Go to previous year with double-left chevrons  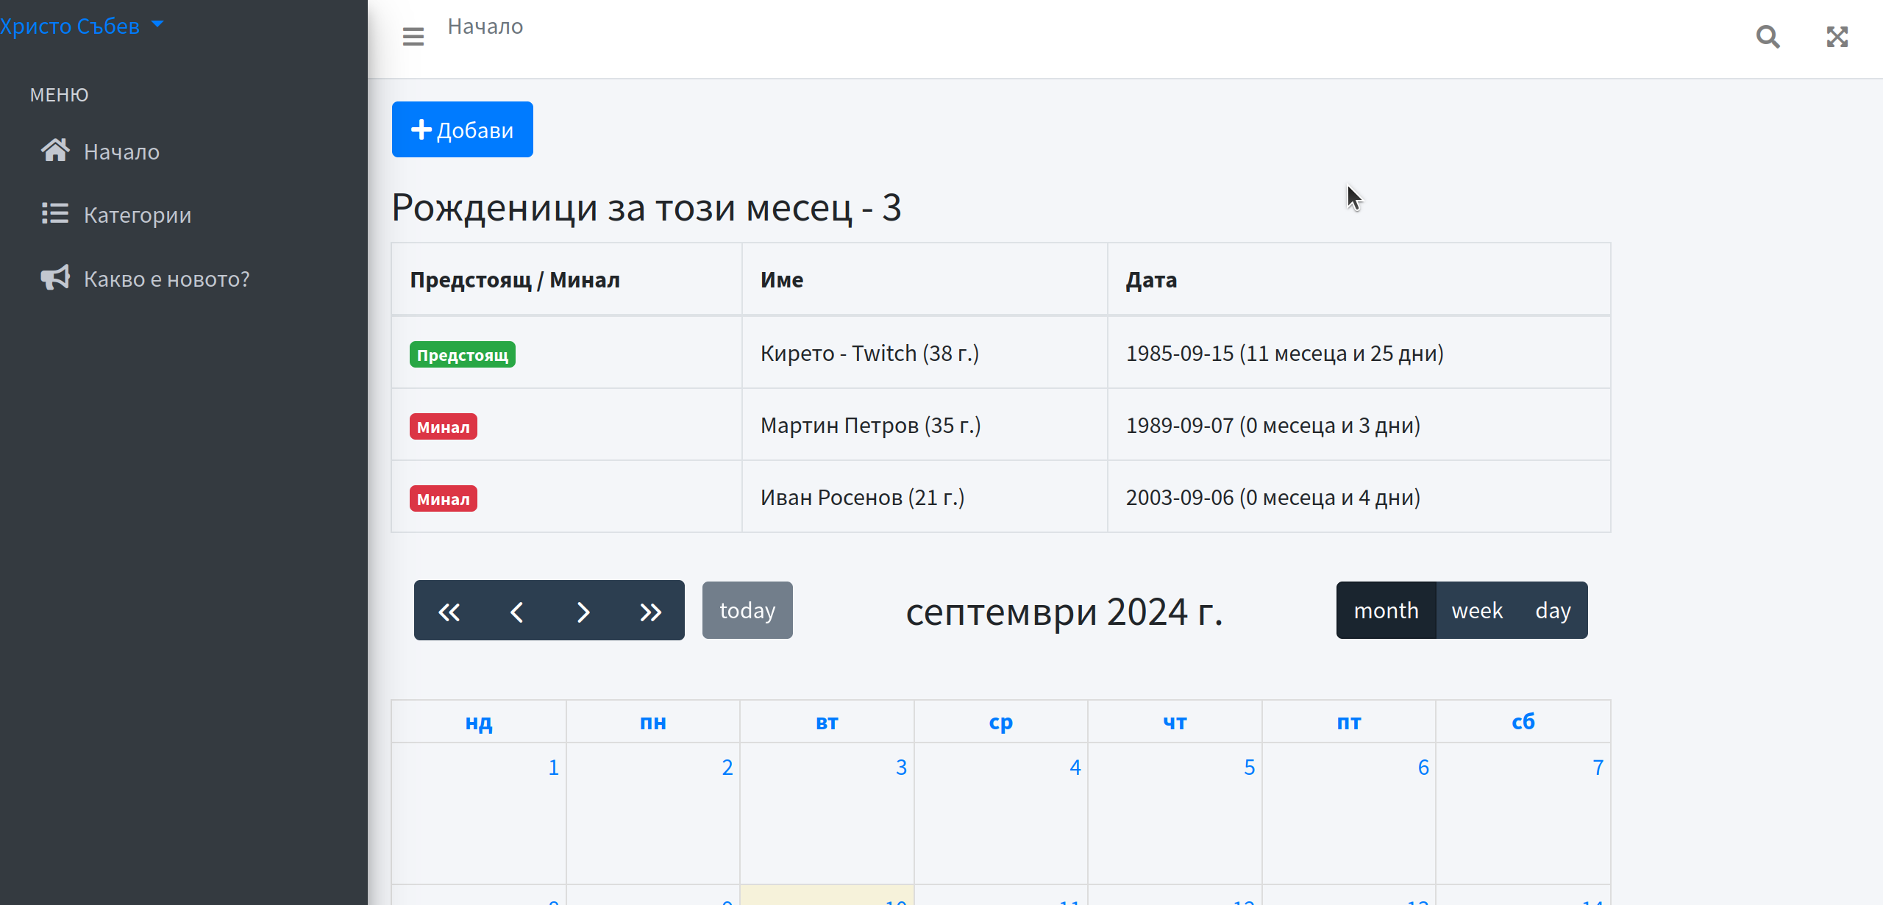[x=449, y=611]
